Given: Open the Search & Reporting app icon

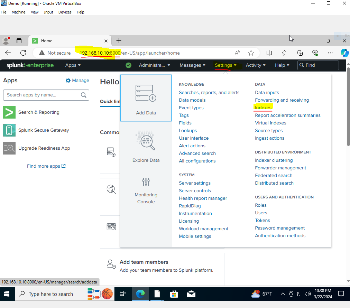Looking at the screenshot, I should click(9, 112).
